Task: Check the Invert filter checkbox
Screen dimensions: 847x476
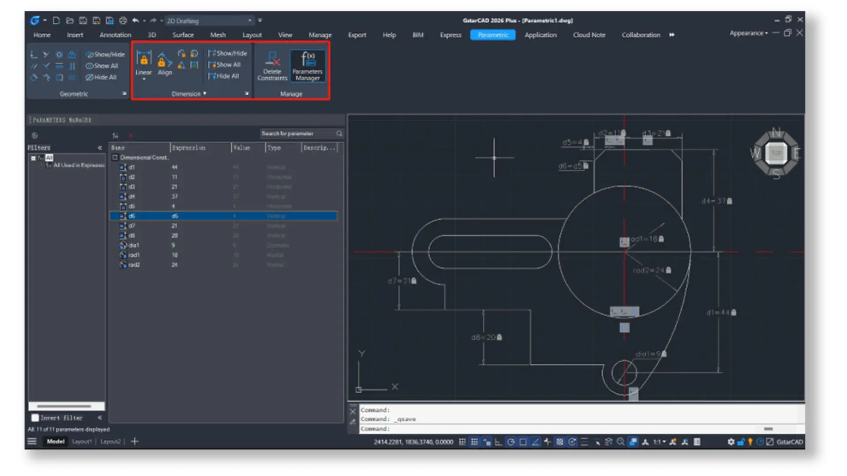Action: (x=35, y=418)
